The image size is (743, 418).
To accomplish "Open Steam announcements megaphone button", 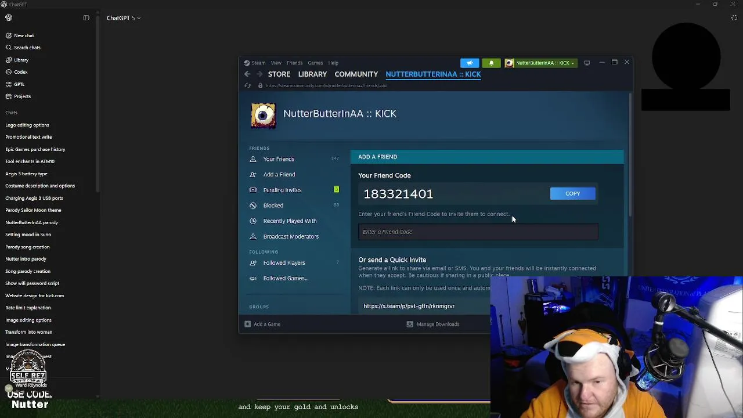I will 470,63.
